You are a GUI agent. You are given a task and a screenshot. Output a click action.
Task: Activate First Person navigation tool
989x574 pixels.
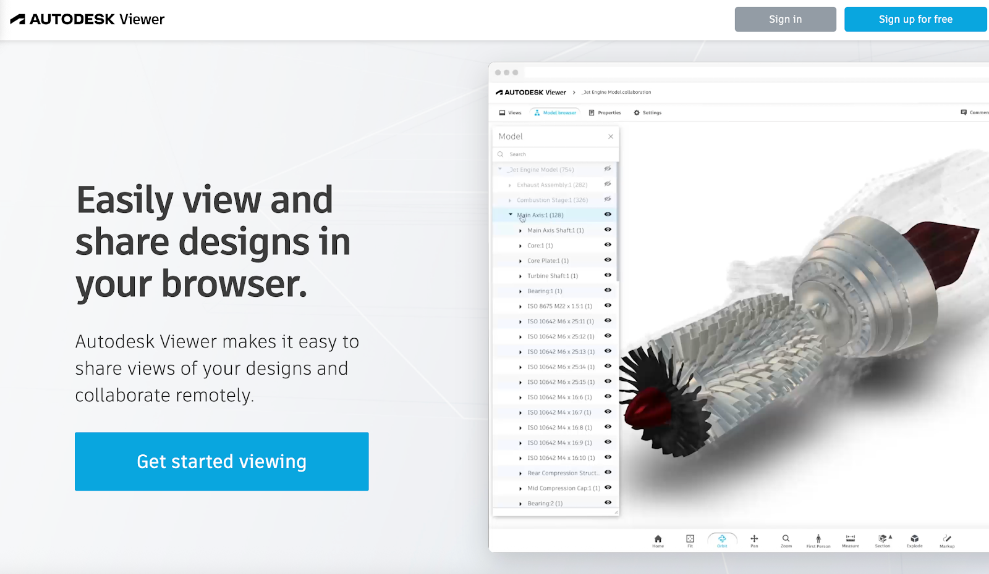pos(818,541)
